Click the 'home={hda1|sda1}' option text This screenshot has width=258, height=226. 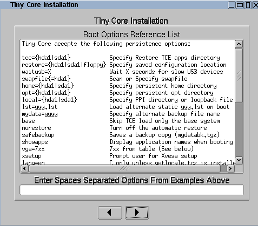pyautogui.click(x=48, y=86)
